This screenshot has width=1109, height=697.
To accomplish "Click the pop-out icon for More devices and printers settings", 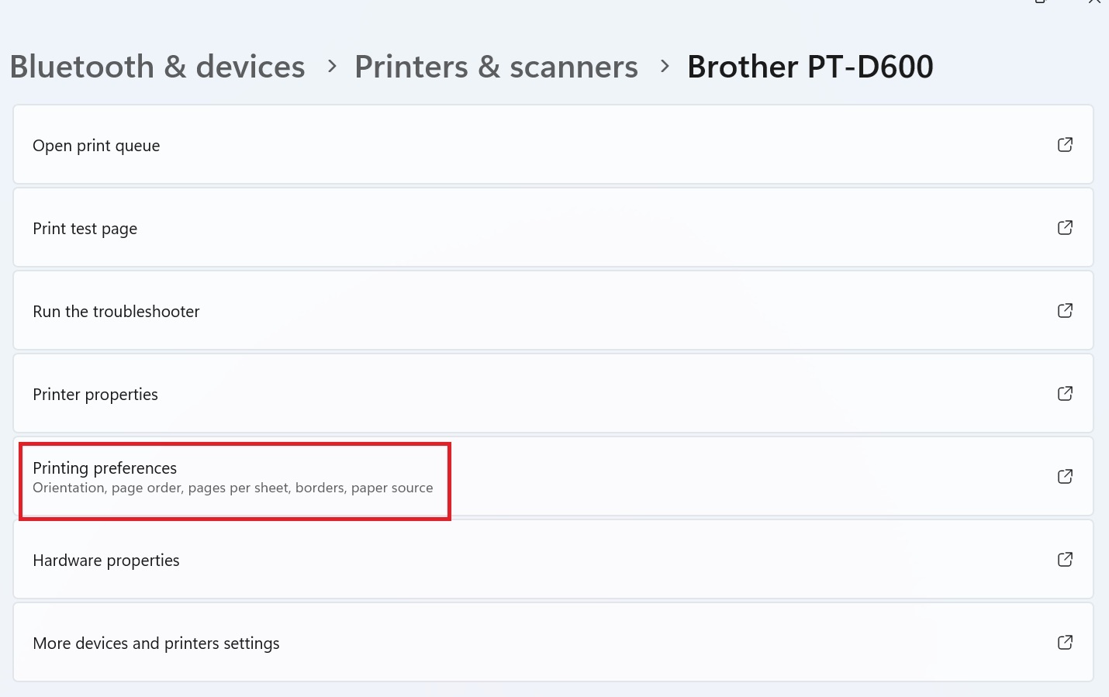I will 1065,643.
